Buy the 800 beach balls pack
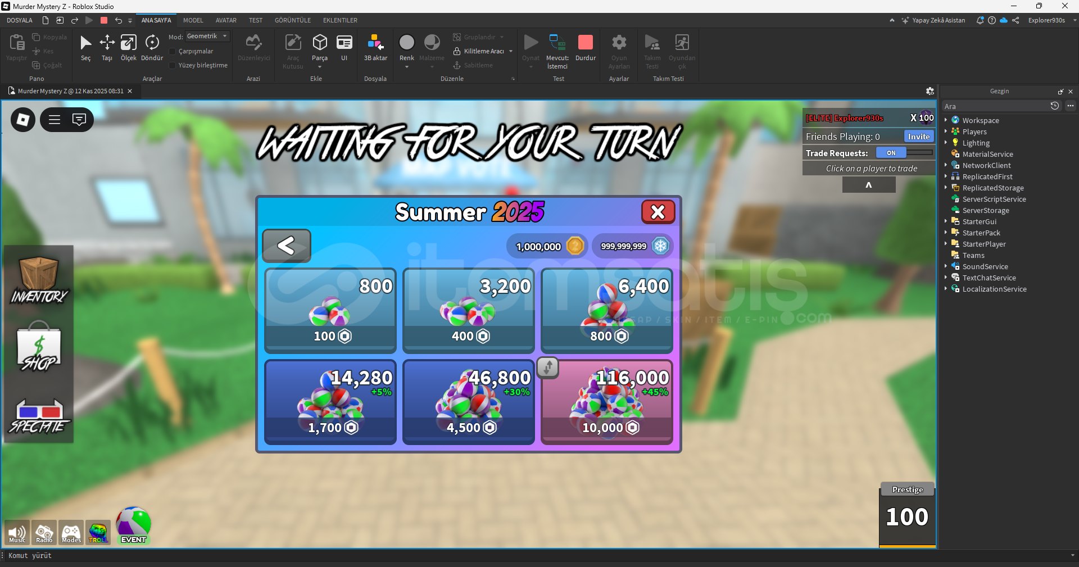Viewport: 1079px width, 567px height. coord(330,311)
